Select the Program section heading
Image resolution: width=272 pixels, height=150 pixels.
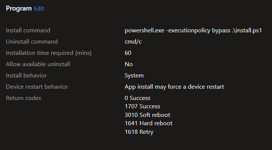click(19, 9)
